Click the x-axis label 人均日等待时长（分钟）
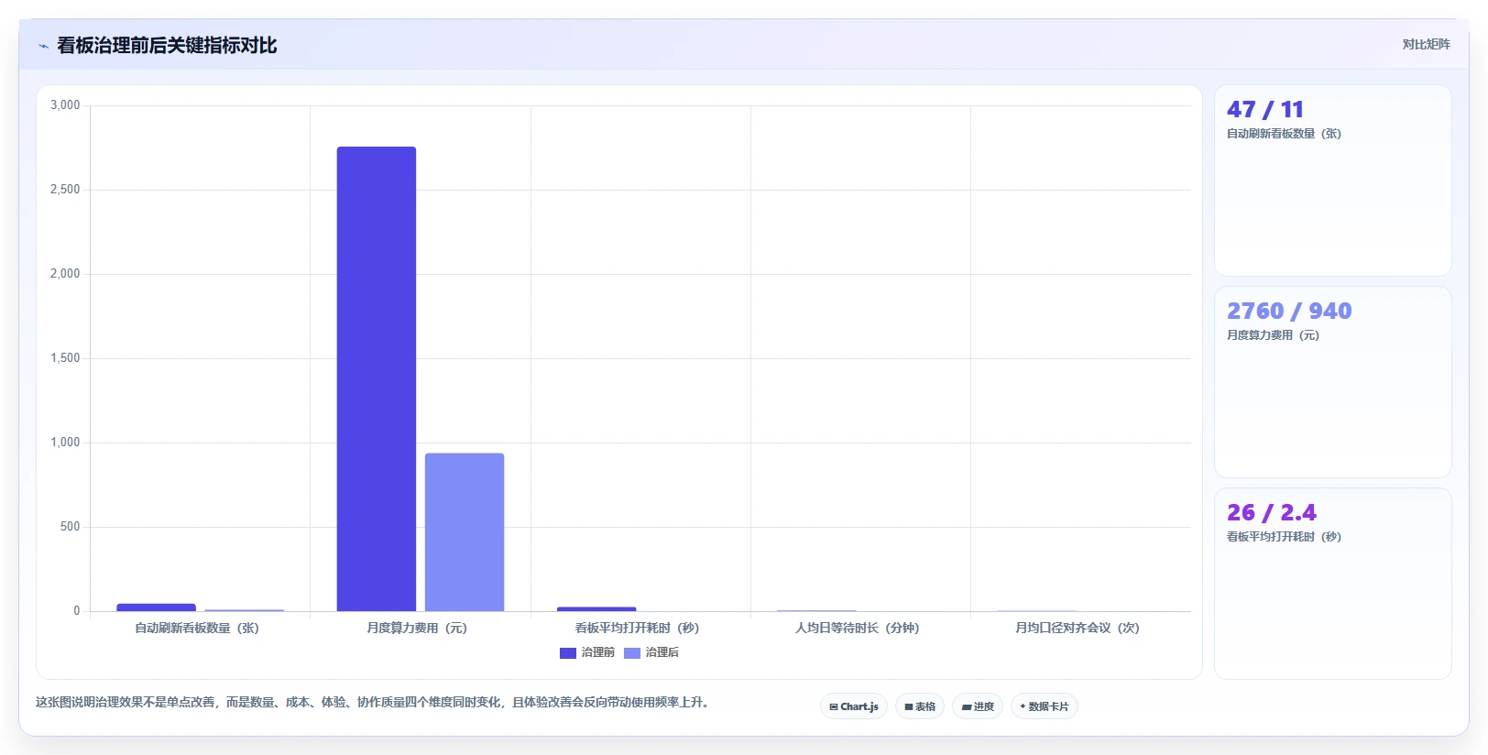This screenshot has height=755, width=1488. (x=857, y=629)
